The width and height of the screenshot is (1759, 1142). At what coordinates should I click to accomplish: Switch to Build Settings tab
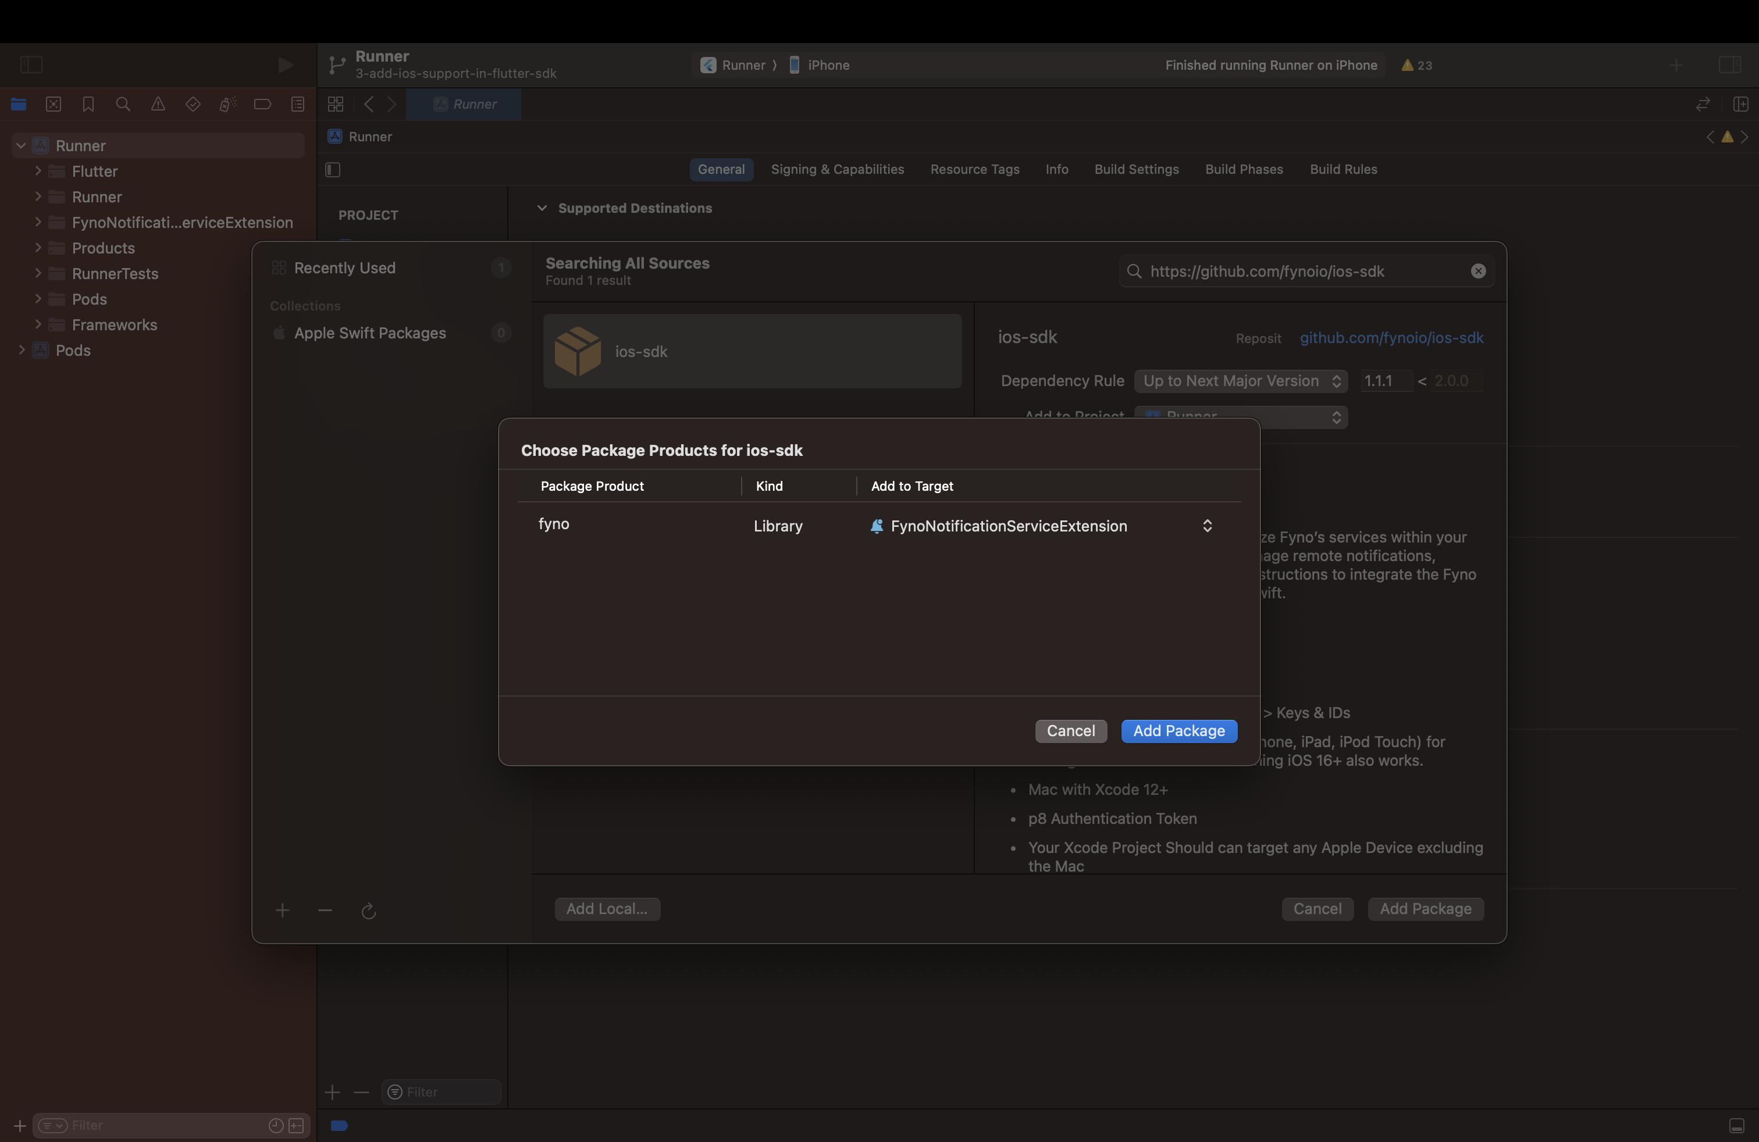[x=1136, y=169]
